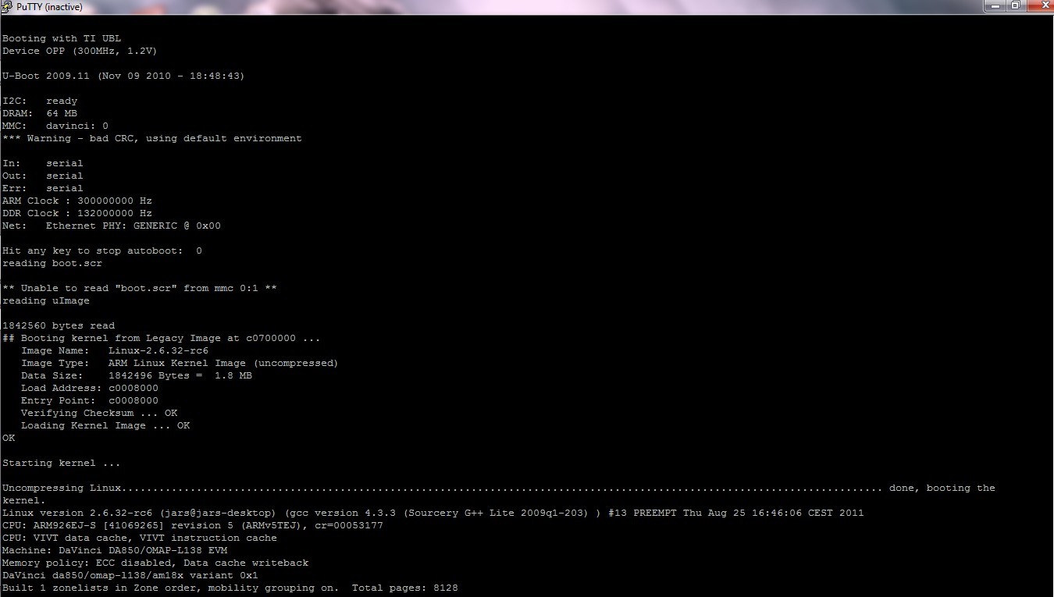This screenshot has width=1054, height=597.
Task: Click the 'ARM Clock : 300000000 Hz' line
Action: coord(77,201)
